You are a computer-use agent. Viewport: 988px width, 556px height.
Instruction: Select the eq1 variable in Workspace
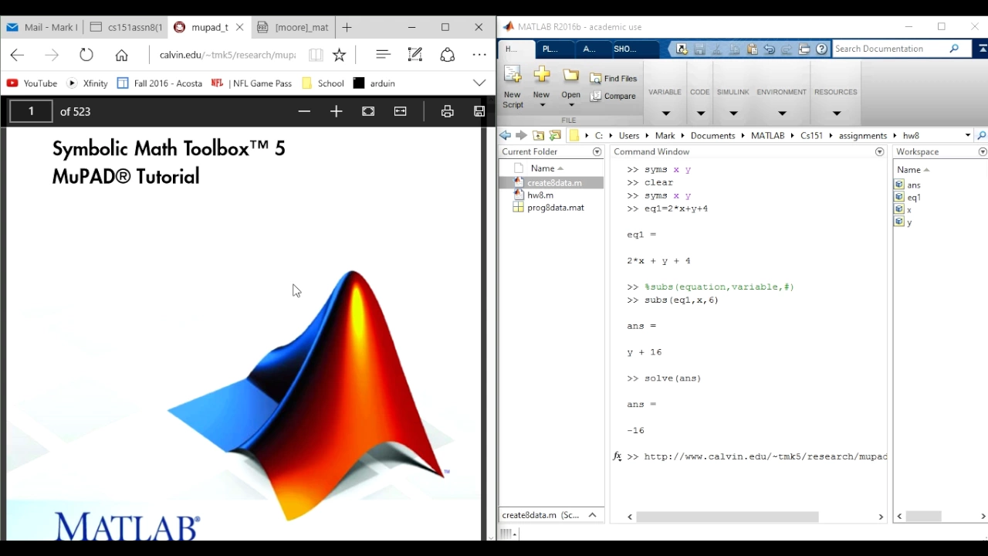click(914, 197)
